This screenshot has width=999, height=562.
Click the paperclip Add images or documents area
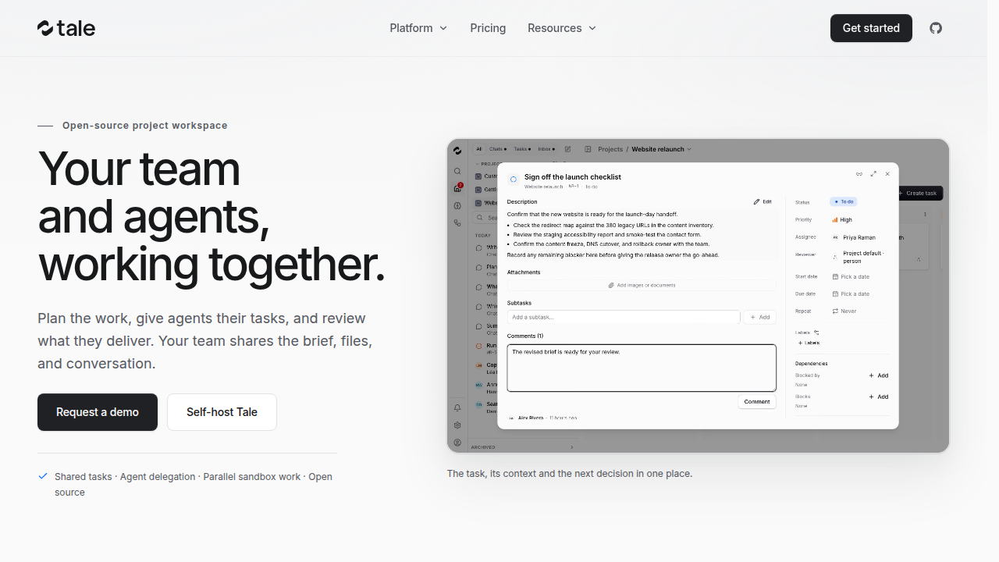642,286
